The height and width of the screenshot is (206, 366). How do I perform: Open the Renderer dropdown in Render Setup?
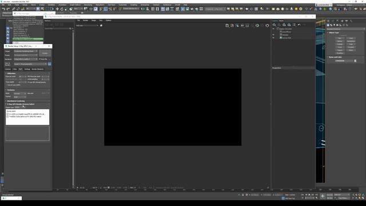point(26,60)
